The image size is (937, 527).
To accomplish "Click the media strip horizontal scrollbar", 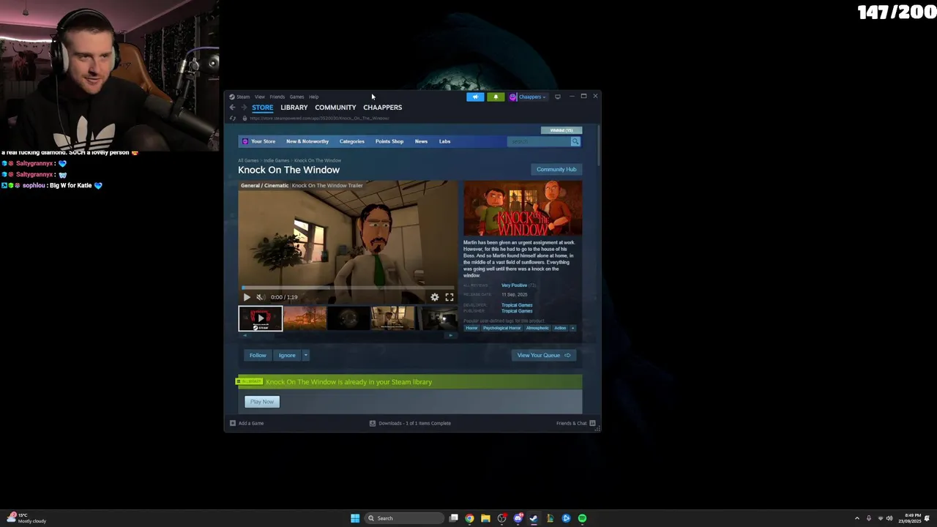I will tap(348, 335).
